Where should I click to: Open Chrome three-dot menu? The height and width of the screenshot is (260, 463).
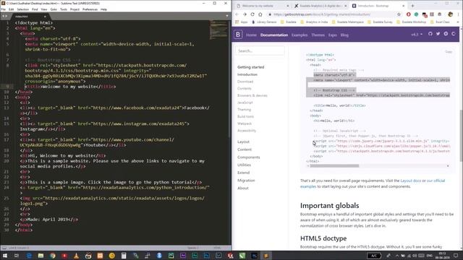coord(458,14)
